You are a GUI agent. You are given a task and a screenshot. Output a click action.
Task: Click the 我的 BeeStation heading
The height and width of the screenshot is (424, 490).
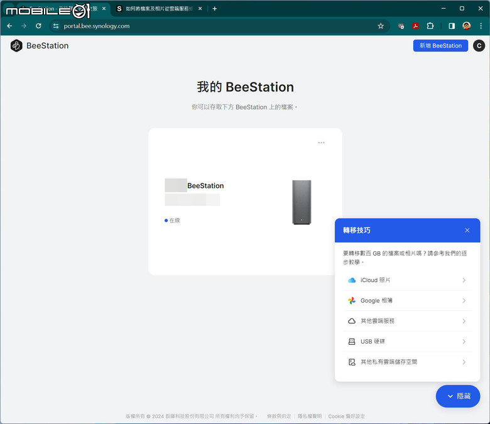[245, 87]
